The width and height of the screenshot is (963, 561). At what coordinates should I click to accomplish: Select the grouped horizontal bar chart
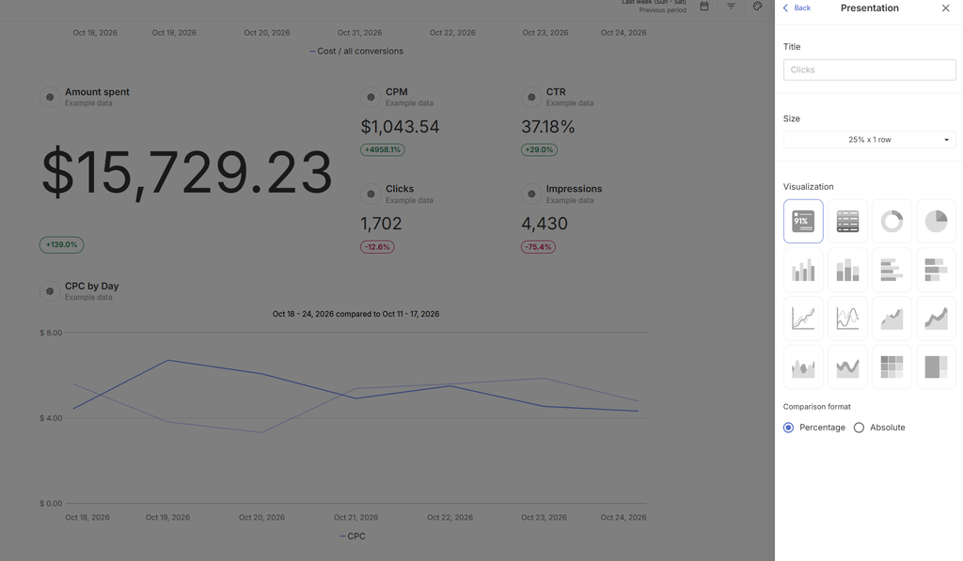[892, 270]
